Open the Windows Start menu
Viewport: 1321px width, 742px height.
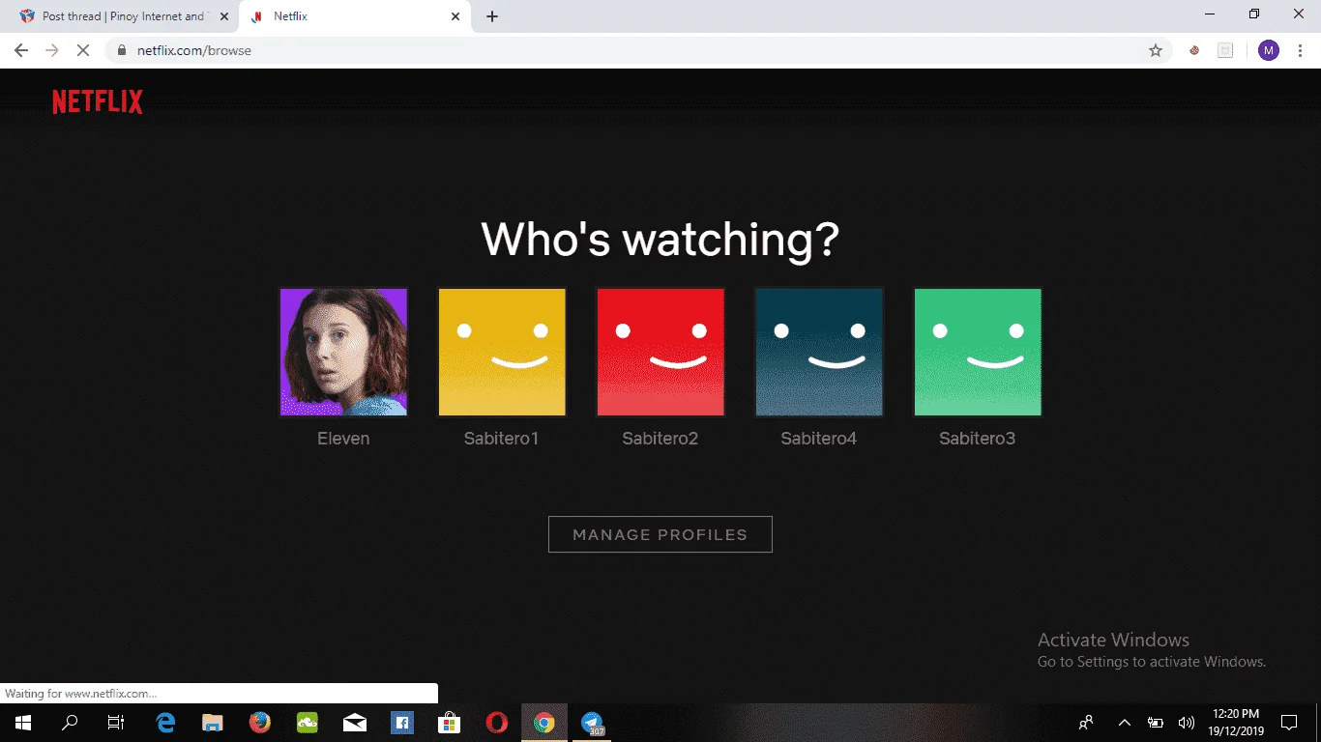23,722
